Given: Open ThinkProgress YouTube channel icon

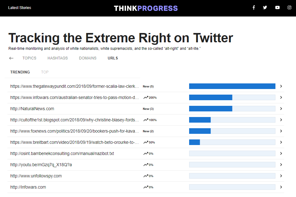Looking at the screenshot, I should tap(277, 7).
